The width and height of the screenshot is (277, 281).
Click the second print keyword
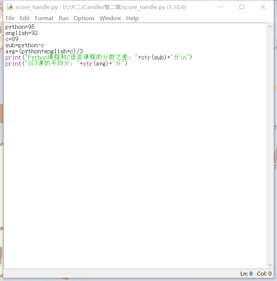tap(13, 63)
